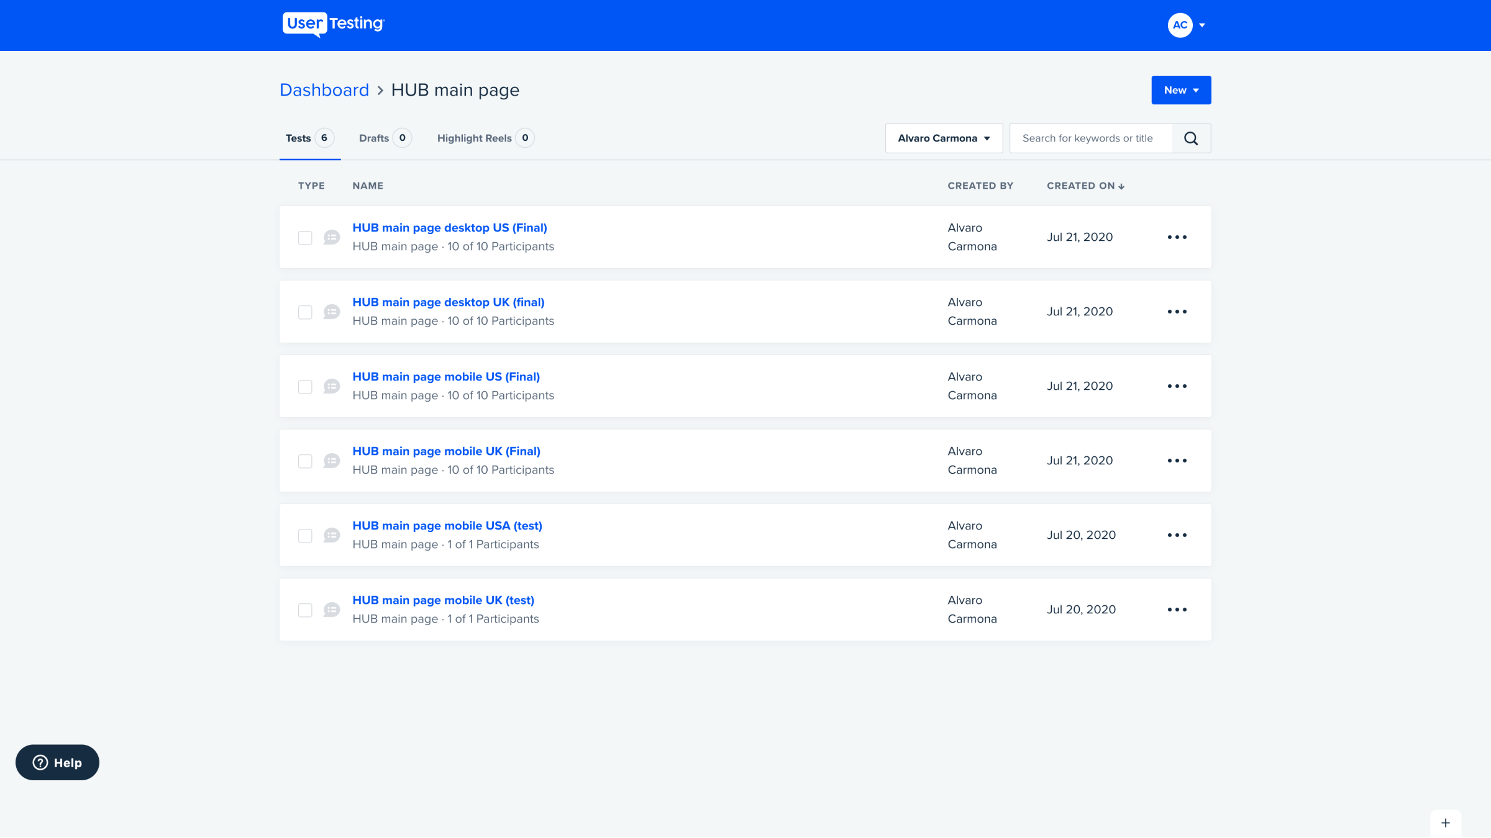1491x838 pixels.
Task: Open Alvaro Carmona filter dropdown
Action: click(x=943, y=138)
